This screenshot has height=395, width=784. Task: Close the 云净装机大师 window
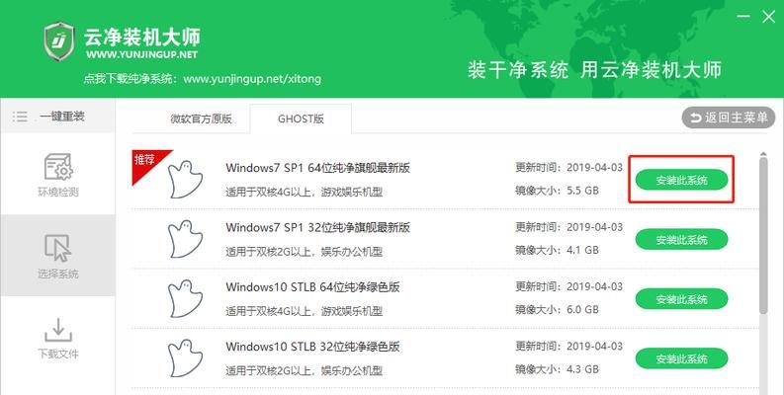768,17
